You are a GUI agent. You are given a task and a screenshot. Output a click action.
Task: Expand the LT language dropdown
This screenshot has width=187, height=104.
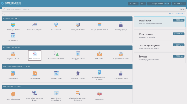tap(143, 3)
